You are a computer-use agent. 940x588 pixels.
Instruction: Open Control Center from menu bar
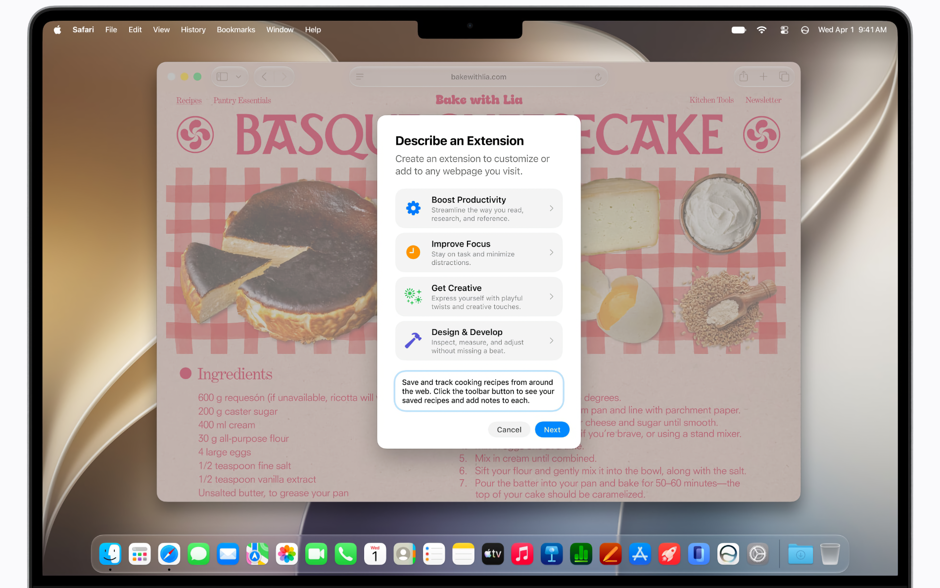[x=784, y=30]
